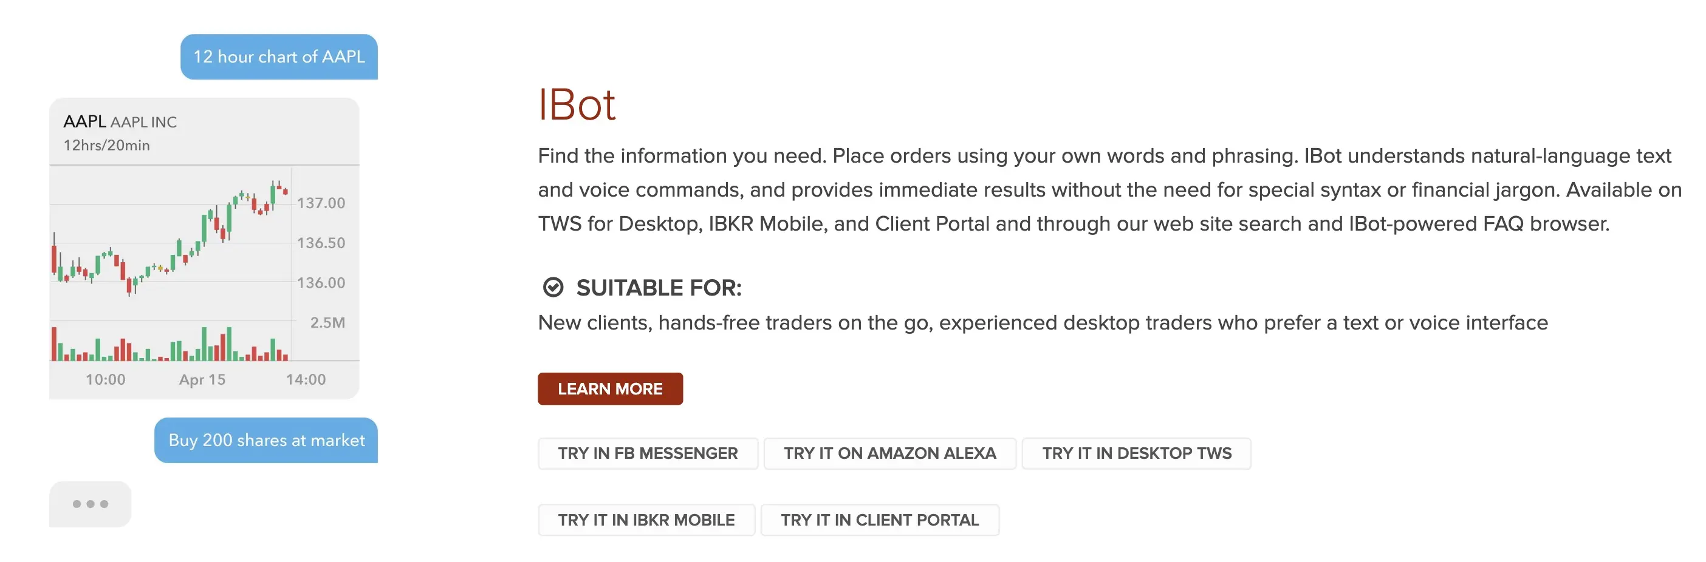The image size is (1706, 562).
Task: Click the IBot heading
Action: pos(577,104)
